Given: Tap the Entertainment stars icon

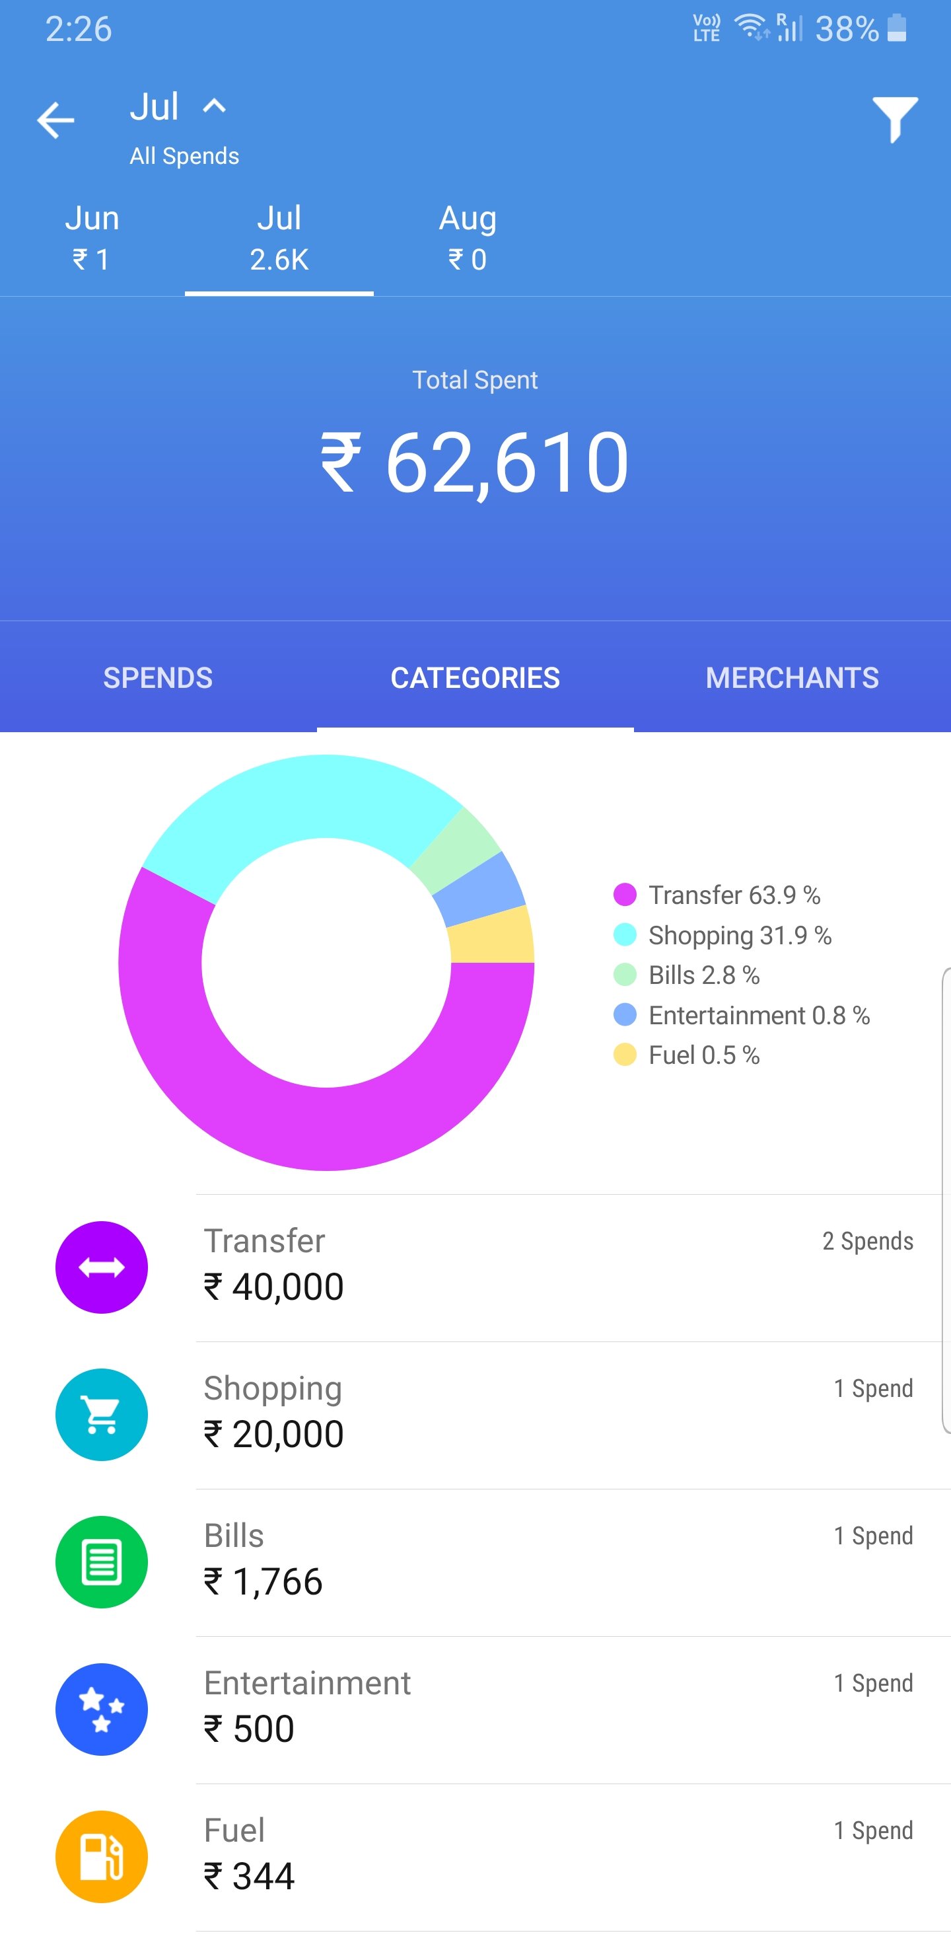Looking at the screenshot, I should tap(102, 1708).
